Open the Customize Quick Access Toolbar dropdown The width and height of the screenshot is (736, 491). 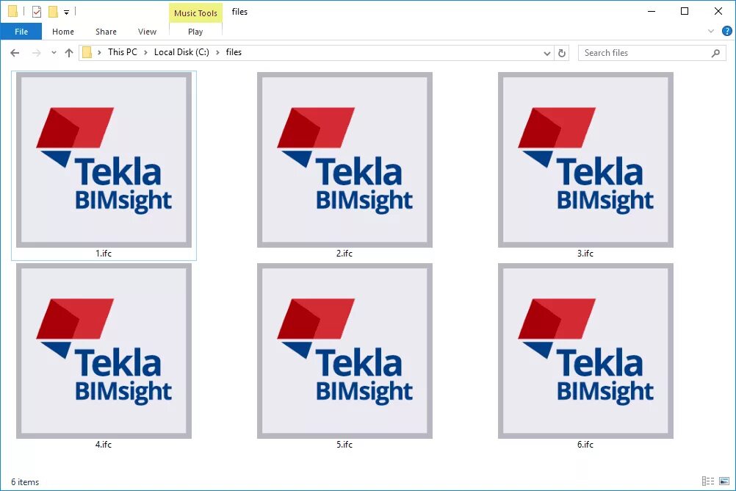pos(67,12)
